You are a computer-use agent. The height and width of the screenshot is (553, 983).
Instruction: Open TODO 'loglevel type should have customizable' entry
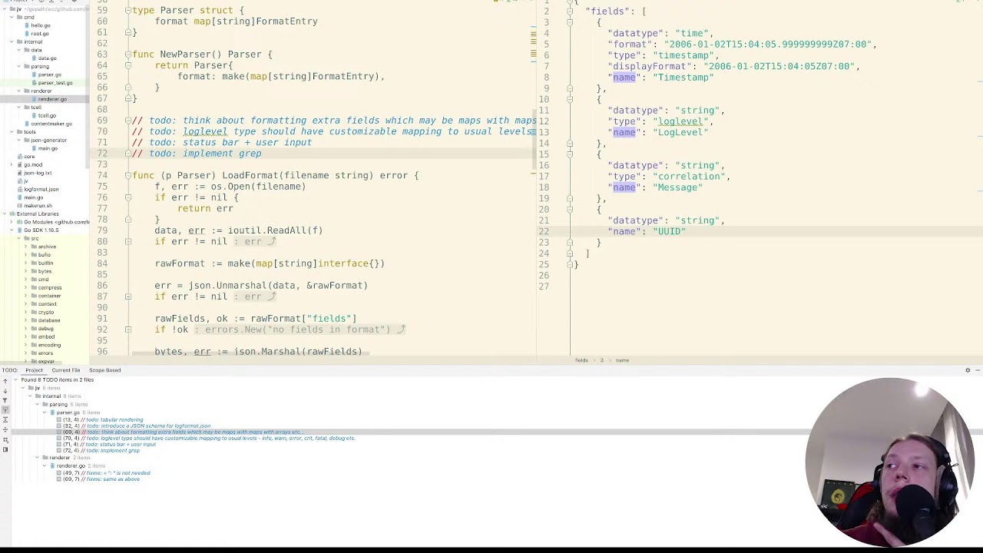tap(207, 438)
